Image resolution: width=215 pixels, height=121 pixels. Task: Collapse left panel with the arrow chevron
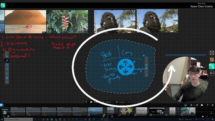click(1, 60)
